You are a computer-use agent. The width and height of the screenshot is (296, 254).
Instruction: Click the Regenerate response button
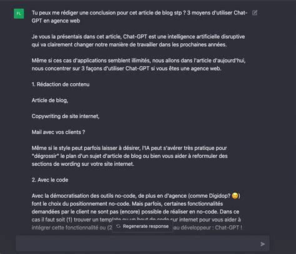pos(142,226)
